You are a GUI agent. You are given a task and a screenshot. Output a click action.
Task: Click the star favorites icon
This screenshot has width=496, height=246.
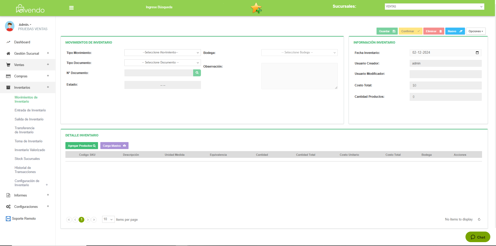pos(256,8)
